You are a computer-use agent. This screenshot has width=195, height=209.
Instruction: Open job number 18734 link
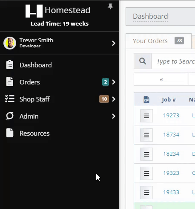click(171, 135)
